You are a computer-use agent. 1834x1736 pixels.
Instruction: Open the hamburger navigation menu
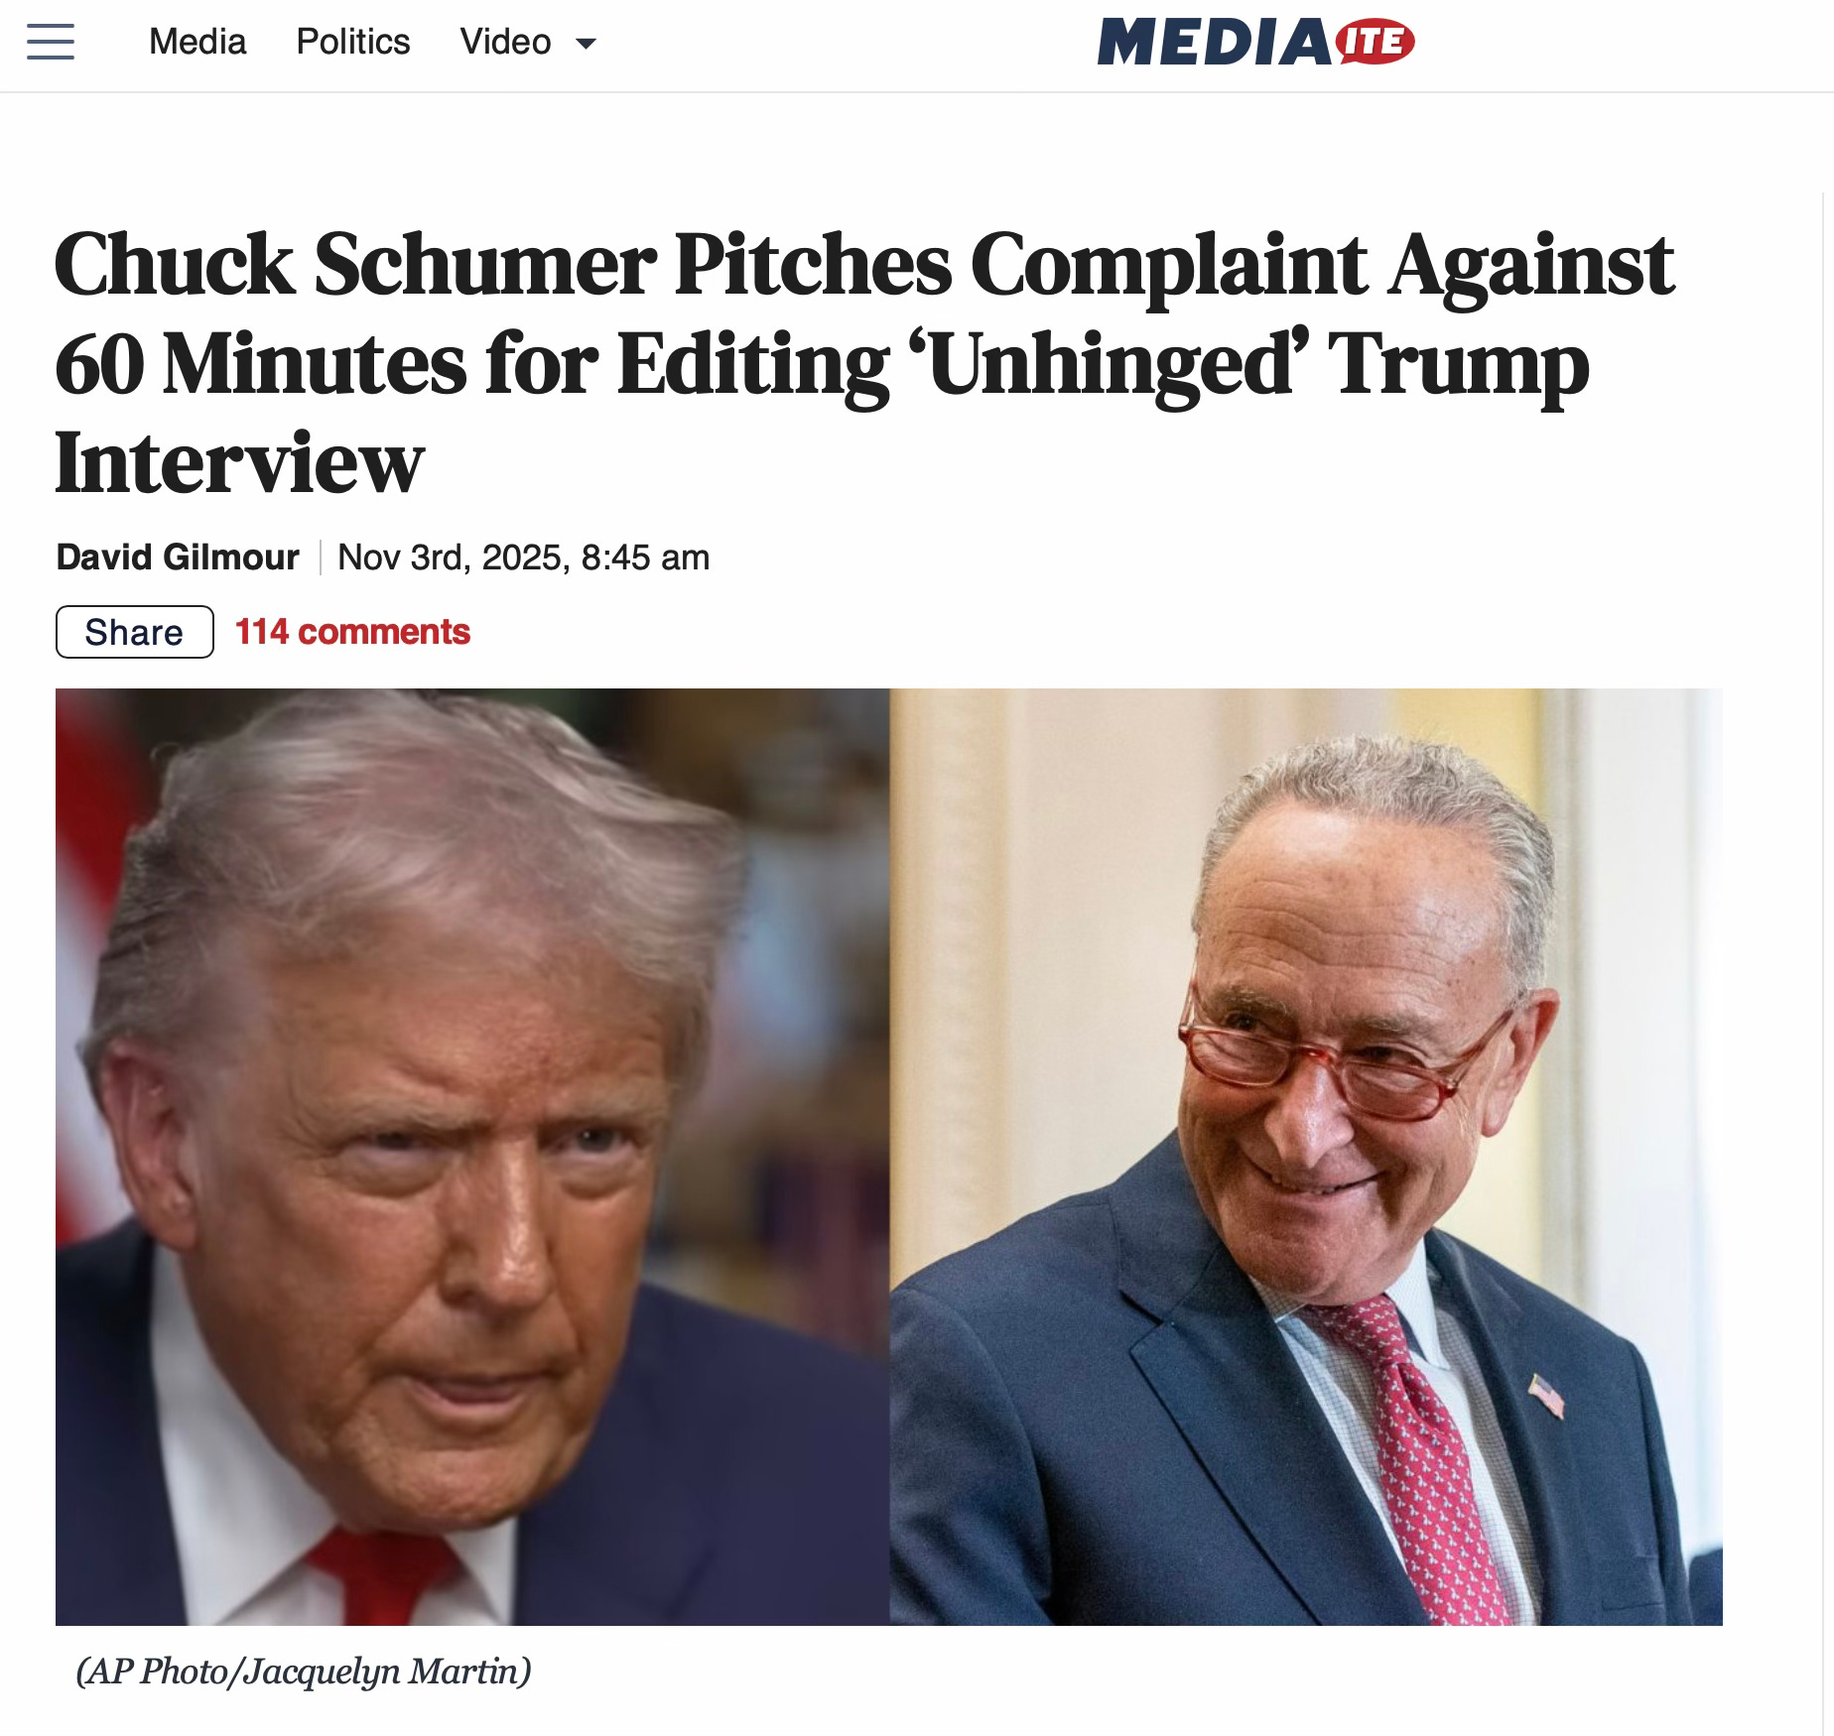coord(51,42)
